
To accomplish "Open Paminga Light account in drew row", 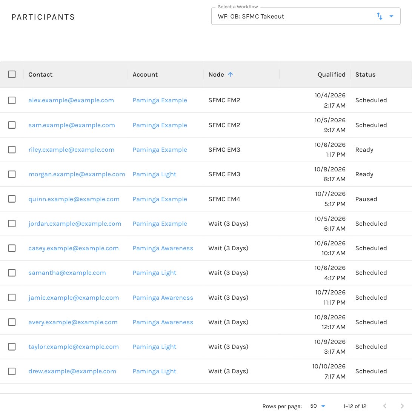I will coord(154,371).
